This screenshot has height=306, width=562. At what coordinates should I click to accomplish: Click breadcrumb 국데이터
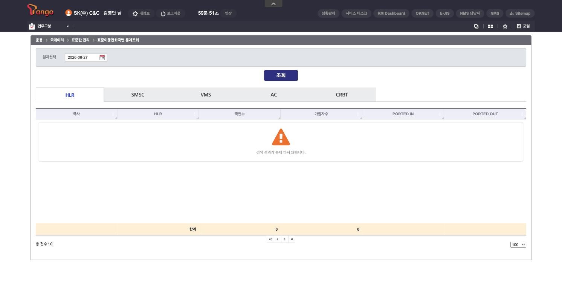tap(57, 40)
